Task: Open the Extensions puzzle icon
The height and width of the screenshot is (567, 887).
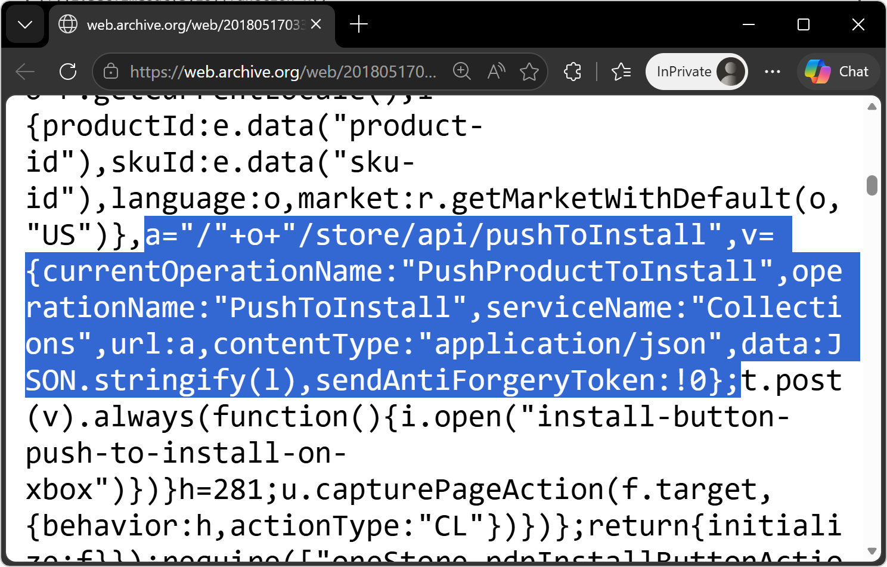Action: (x=573, y=72)
